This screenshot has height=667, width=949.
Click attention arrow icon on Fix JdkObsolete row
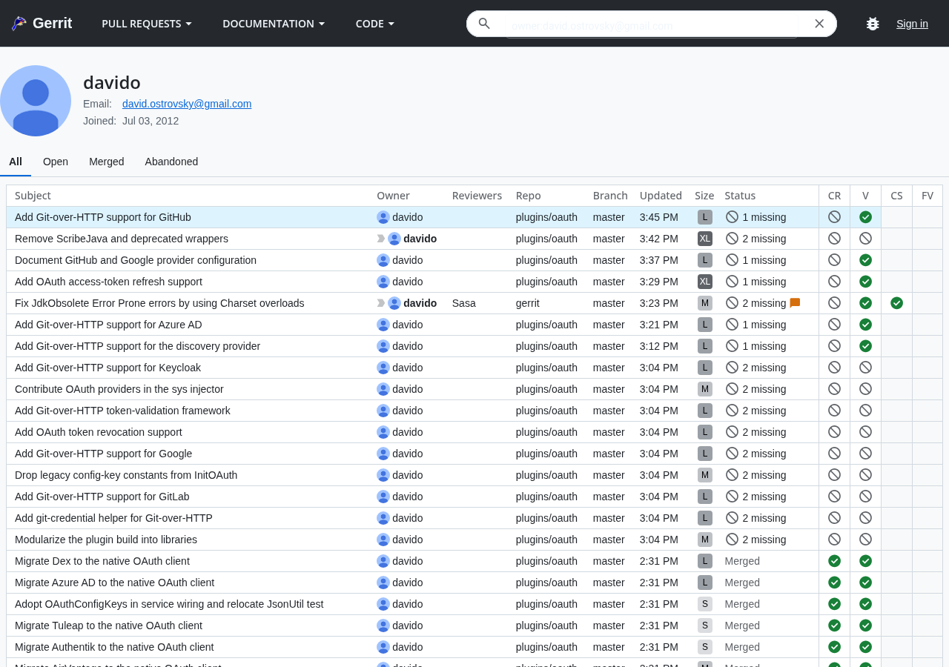381,303
